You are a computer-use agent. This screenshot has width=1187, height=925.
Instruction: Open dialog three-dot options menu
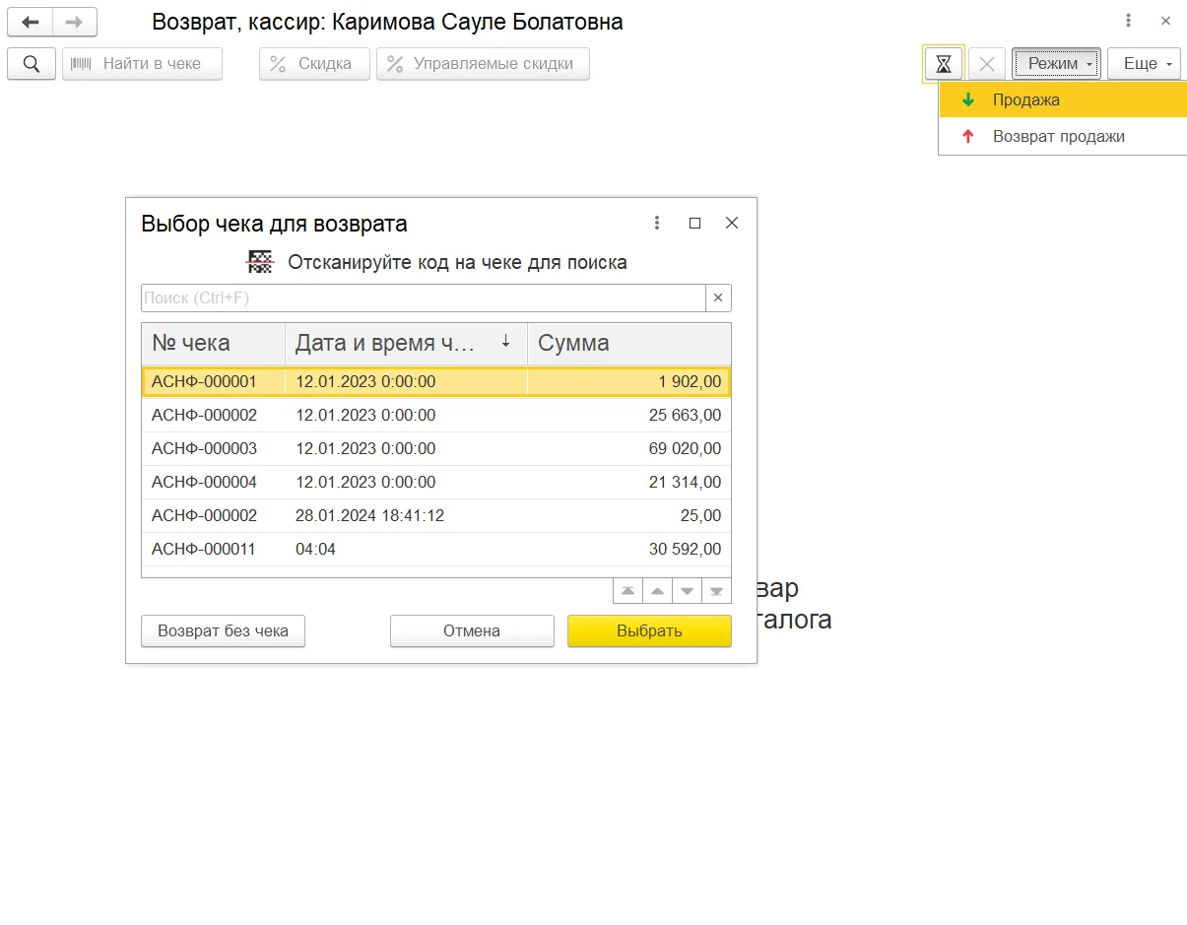pyautogui.click(x=657, y=224)
